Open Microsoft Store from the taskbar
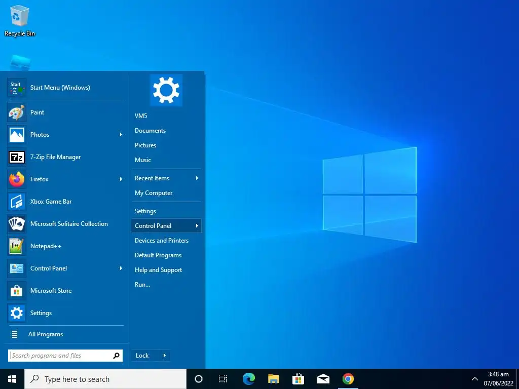This screenshot has height=389, width=519. [298, 379]
